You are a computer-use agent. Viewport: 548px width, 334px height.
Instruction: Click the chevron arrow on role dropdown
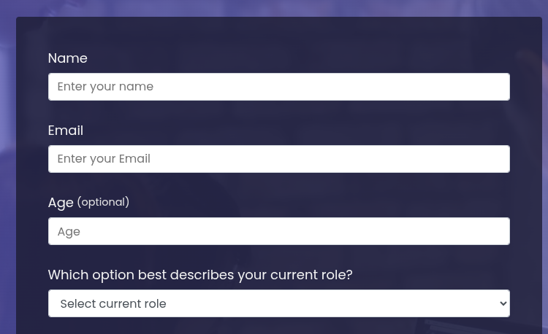(x=503, y=303)
